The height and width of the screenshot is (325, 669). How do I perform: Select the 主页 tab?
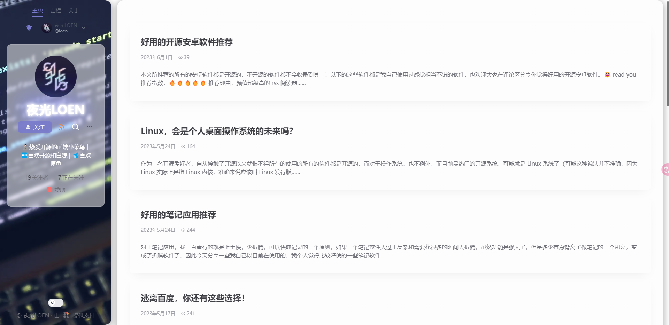click(38, 10)
